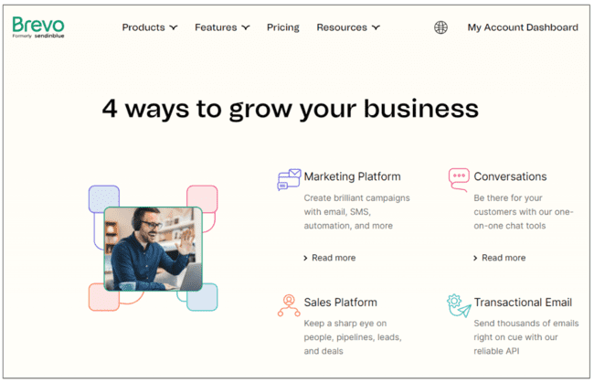This screenshot has width=594, height=383.
Task: Click the arrow beside Conversations Read more
Action: (x=476, y=258)
